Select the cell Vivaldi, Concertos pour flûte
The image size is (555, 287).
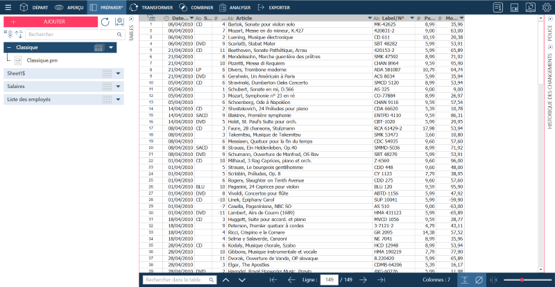point(300,193)
